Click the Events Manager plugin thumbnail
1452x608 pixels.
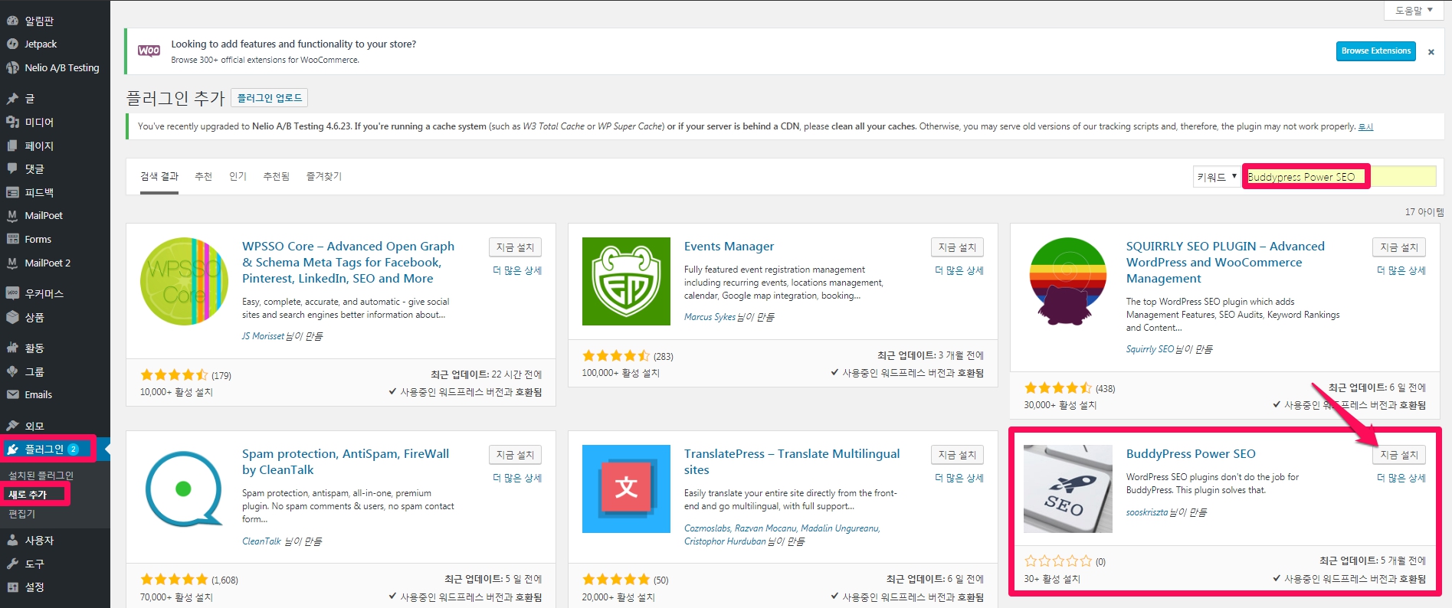click(626, 281)
